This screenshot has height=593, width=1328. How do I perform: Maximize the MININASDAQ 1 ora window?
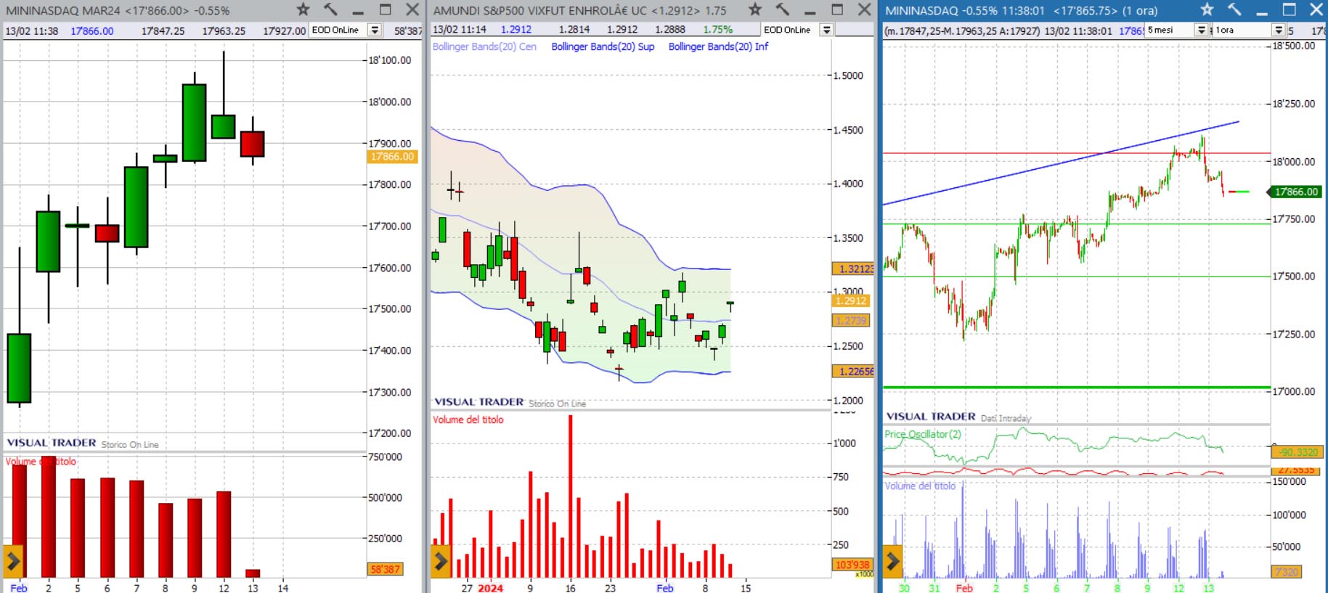(1290, 9)
